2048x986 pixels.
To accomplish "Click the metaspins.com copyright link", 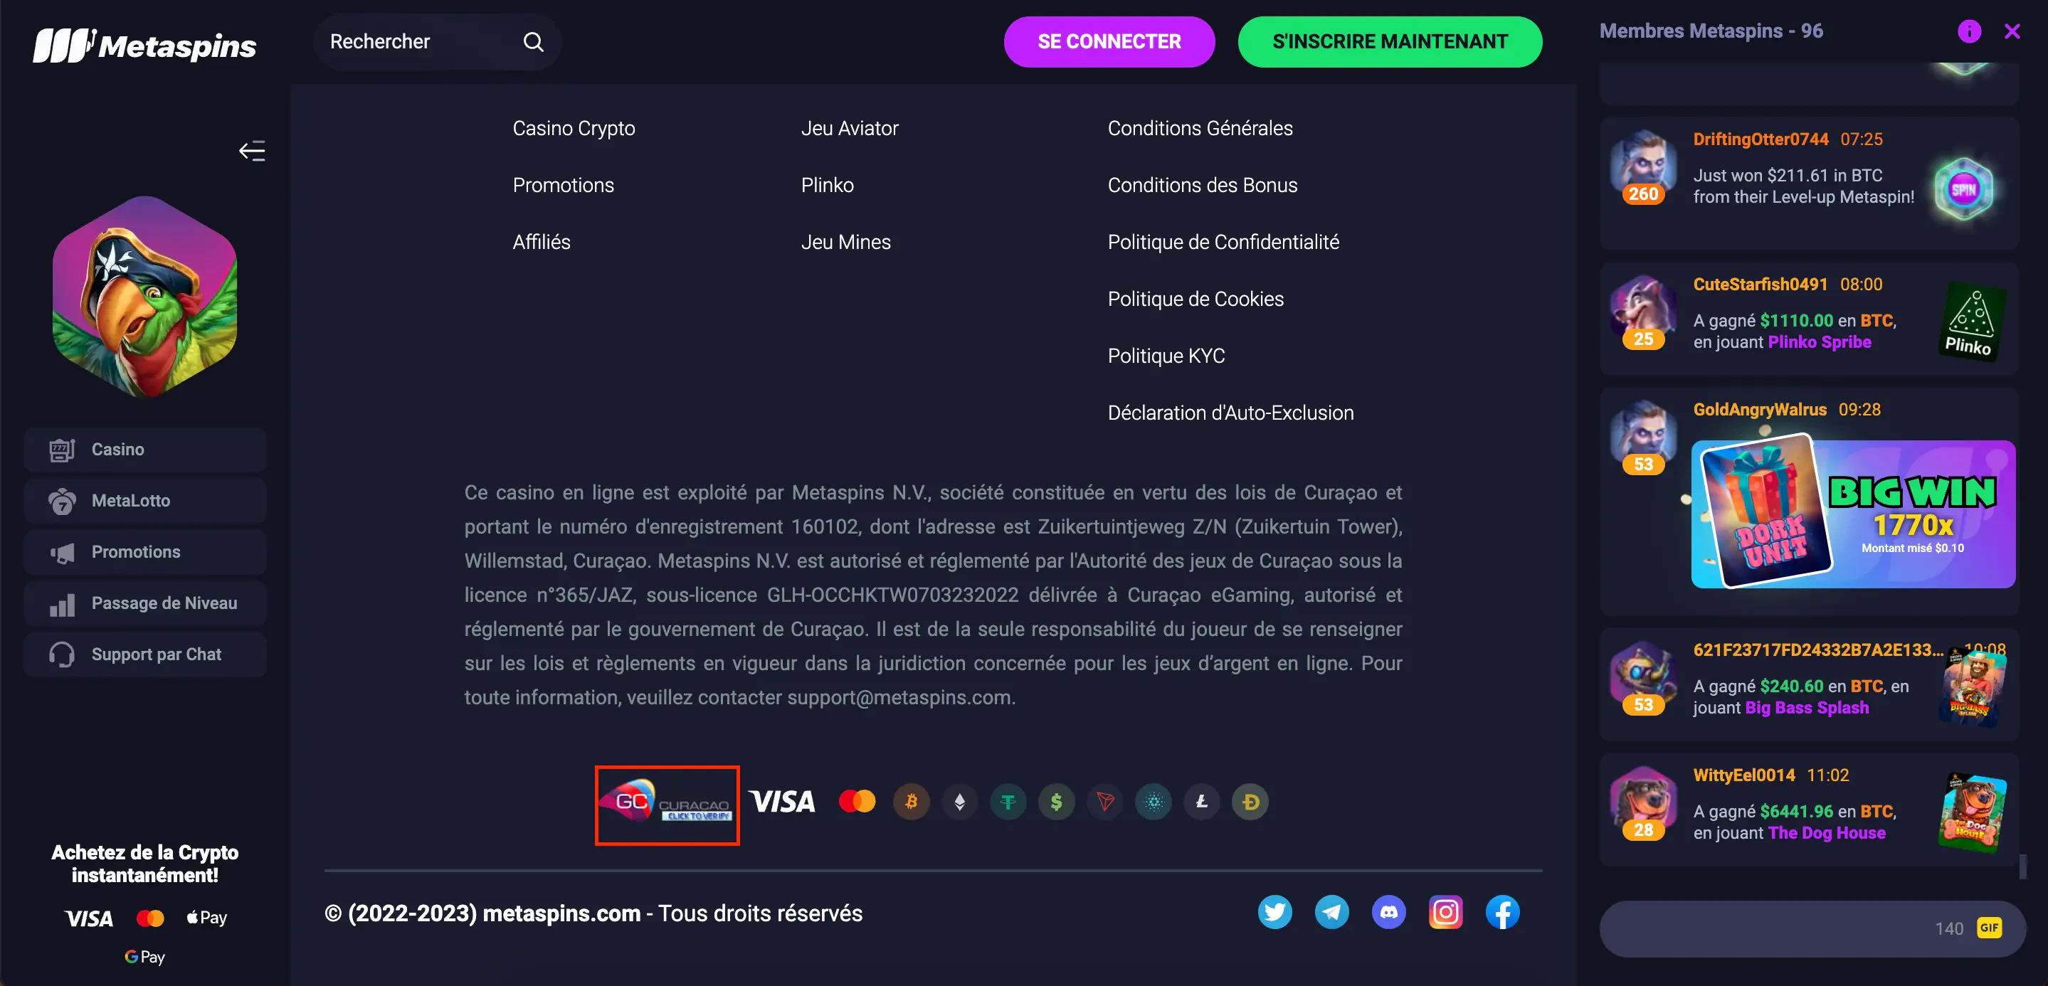I will [x=561, y=913].
